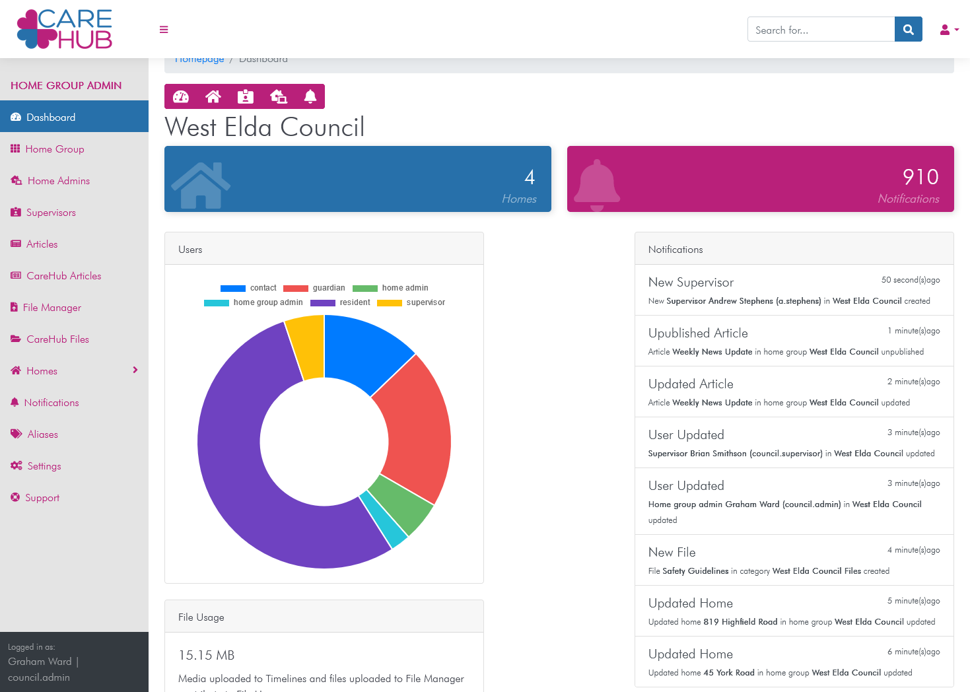The width and height of the screenshot is (970, 692).
Task: Click the home admins toolbar icon
Action: tap(279, 96)
